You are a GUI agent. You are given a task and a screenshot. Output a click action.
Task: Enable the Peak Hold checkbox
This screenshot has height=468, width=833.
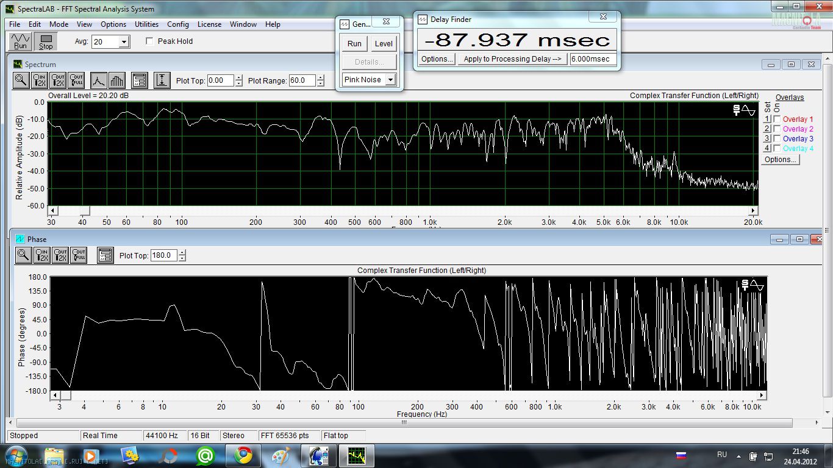click(x=150, y=41)
